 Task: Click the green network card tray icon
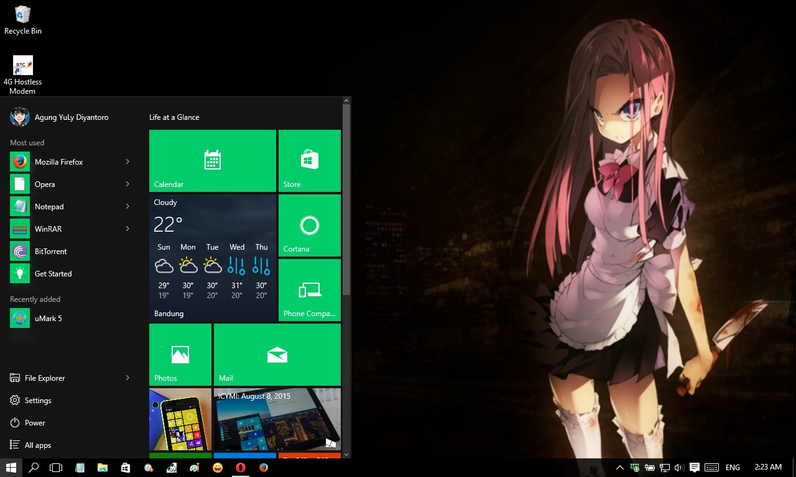(635, 468)
